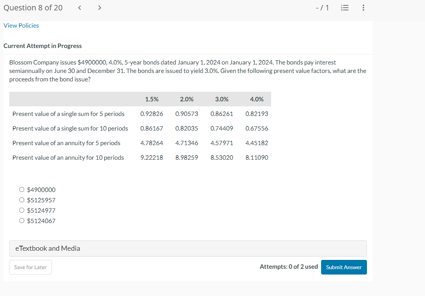Click the - / 1 score indicator

pyautogui.click(x=322, y=8)
